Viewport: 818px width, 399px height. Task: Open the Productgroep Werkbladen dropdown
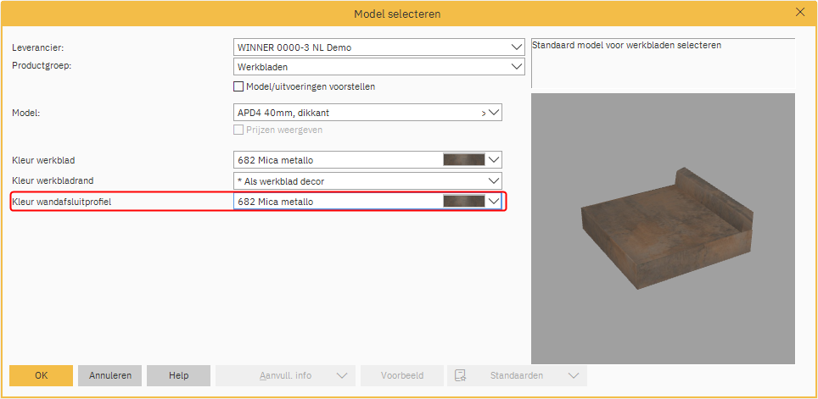(378, 67)
